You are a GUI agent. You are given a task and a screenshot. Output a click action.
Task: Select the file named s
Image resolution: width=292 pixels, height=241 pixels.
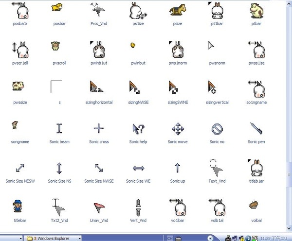[x=56, y=86]
